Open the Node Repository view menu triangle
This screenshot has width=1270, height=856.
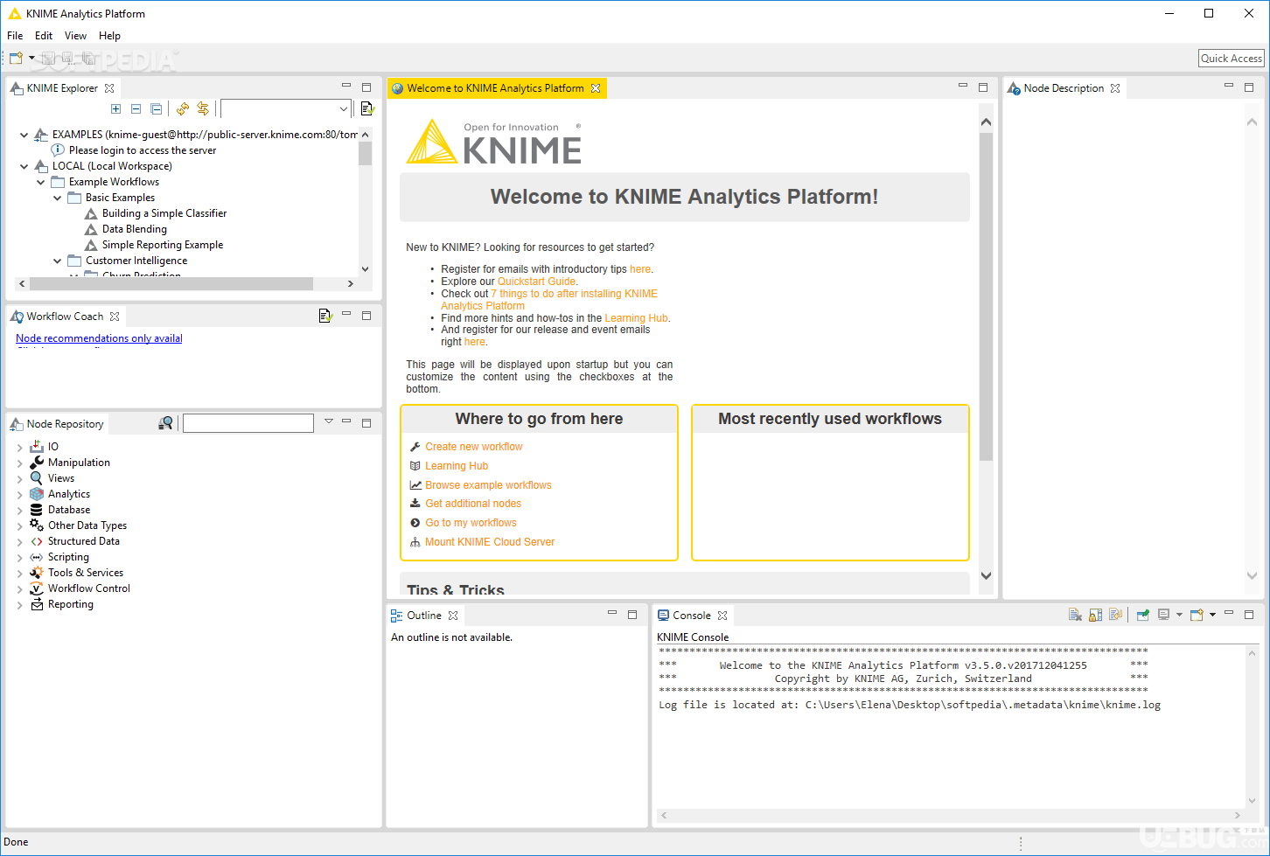coord(329,421)
